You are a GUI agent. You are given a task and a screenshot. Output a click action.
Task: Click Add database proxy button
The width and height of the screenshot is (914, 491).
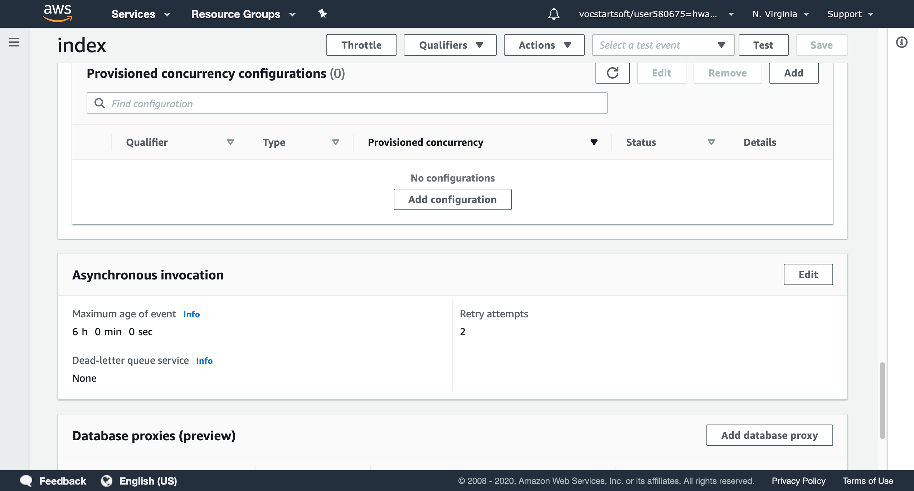point(769,435)
